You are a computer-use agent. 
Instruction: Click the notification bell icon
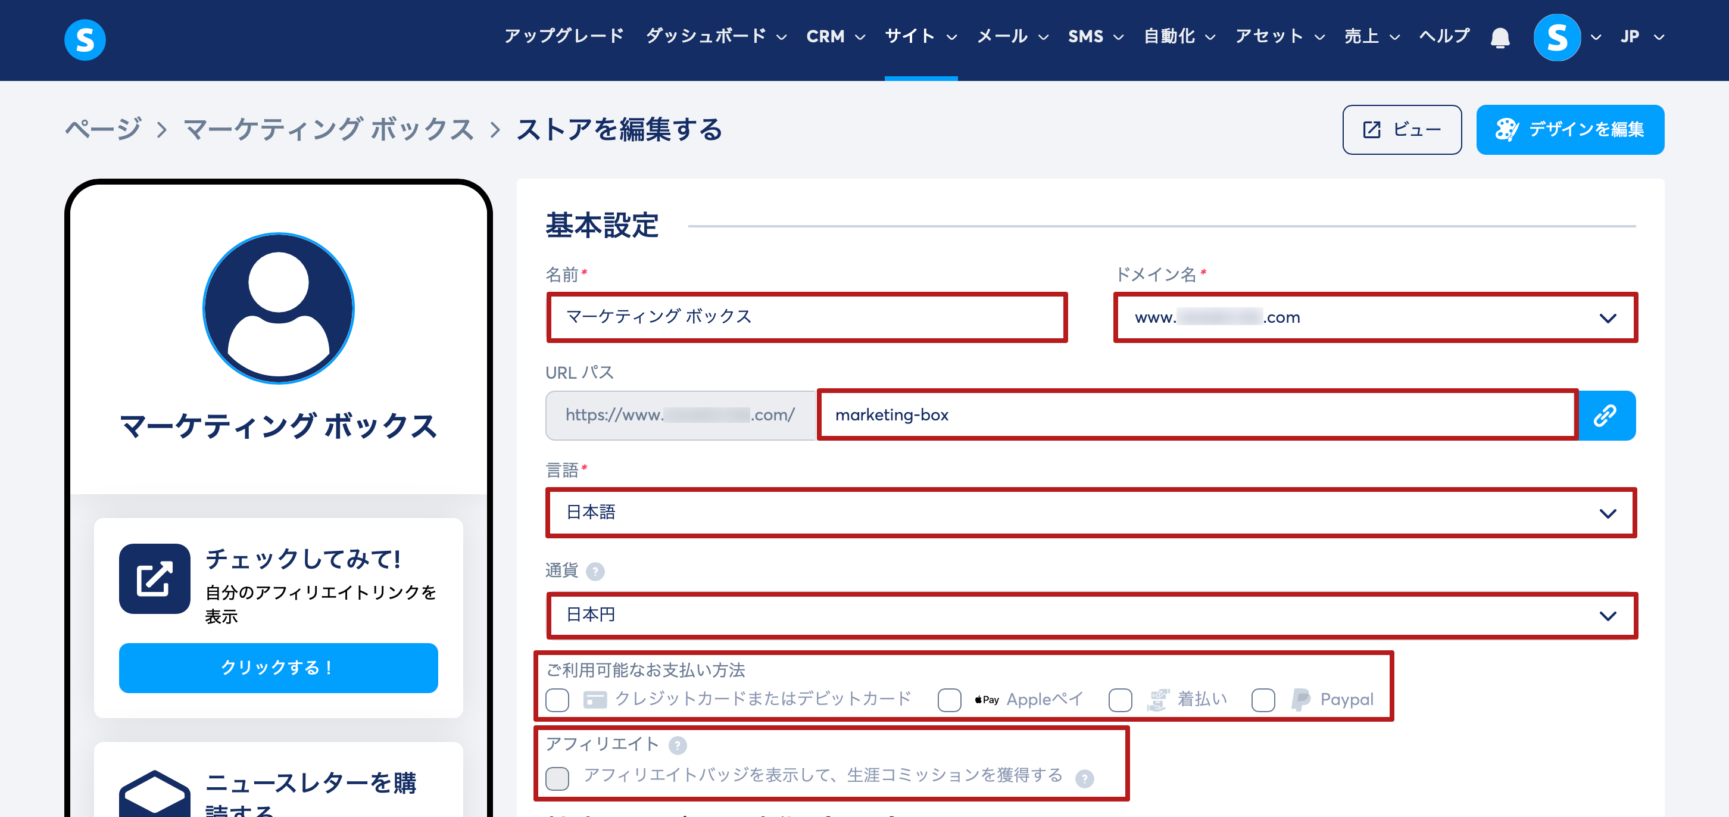pos(1499,38)
